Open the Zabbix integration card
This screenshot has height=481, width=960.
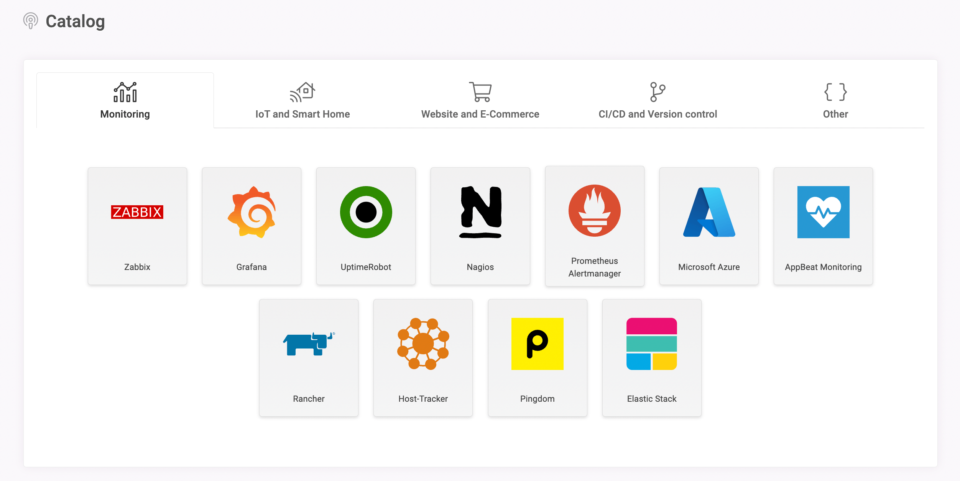click(137, 226)
